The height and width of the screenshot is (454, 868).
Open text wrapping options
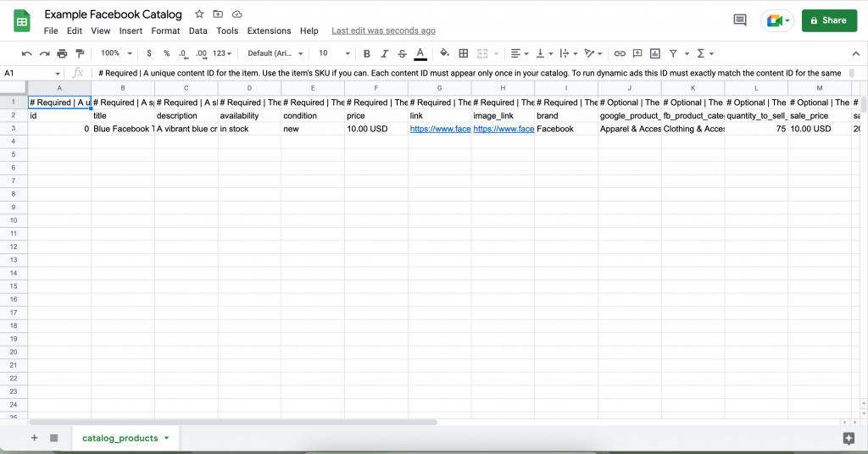coord(569,53)
